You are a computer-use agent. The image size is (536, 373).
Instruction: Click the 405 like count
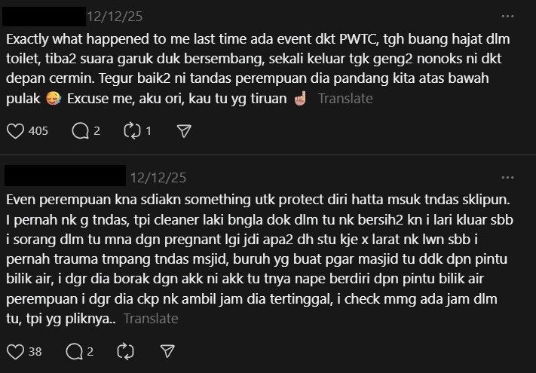click(38, 131)
